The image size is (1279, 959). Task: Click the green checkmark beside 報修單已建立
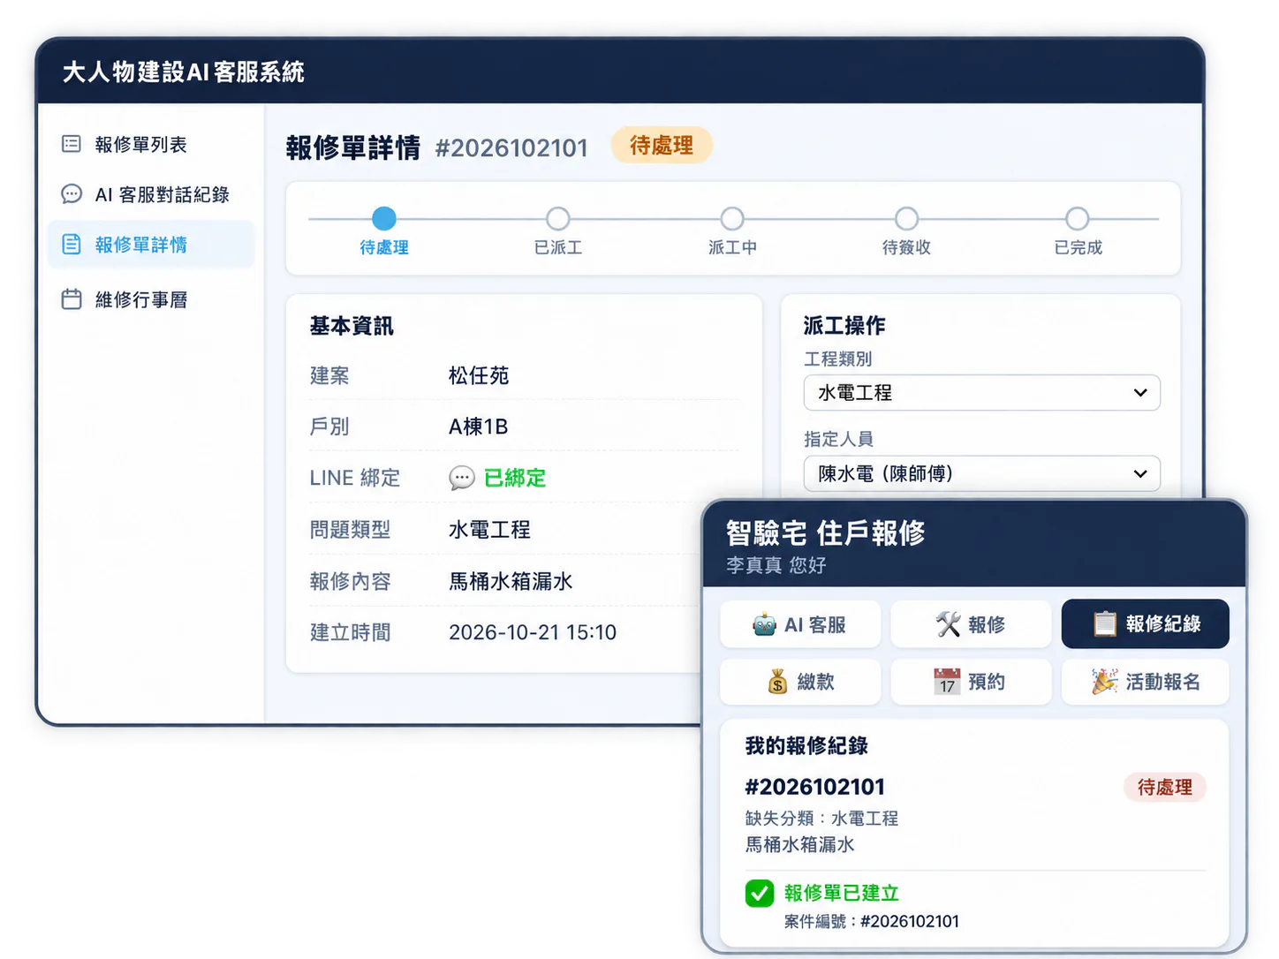coord(760,894)
